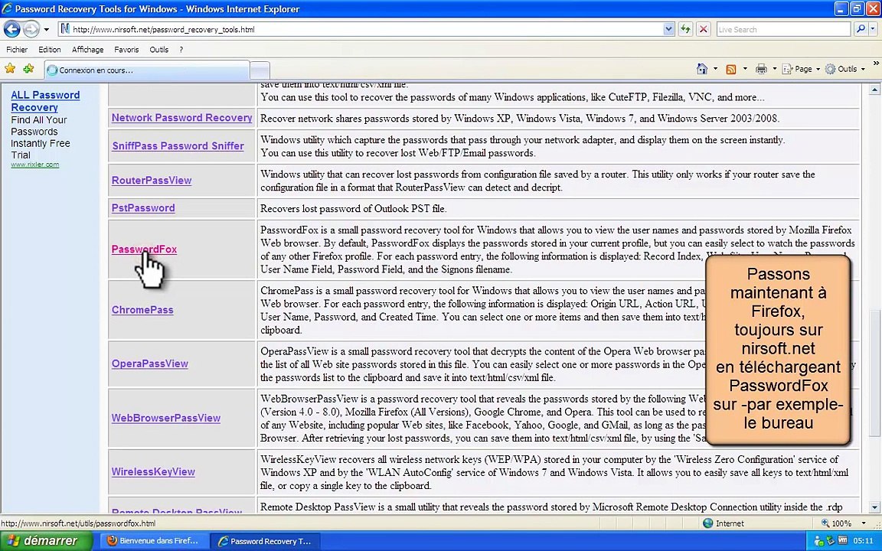The width and height of the screenshot is (882, 551).
Task: Click the search magnifier icon
Action: [860, 29]
